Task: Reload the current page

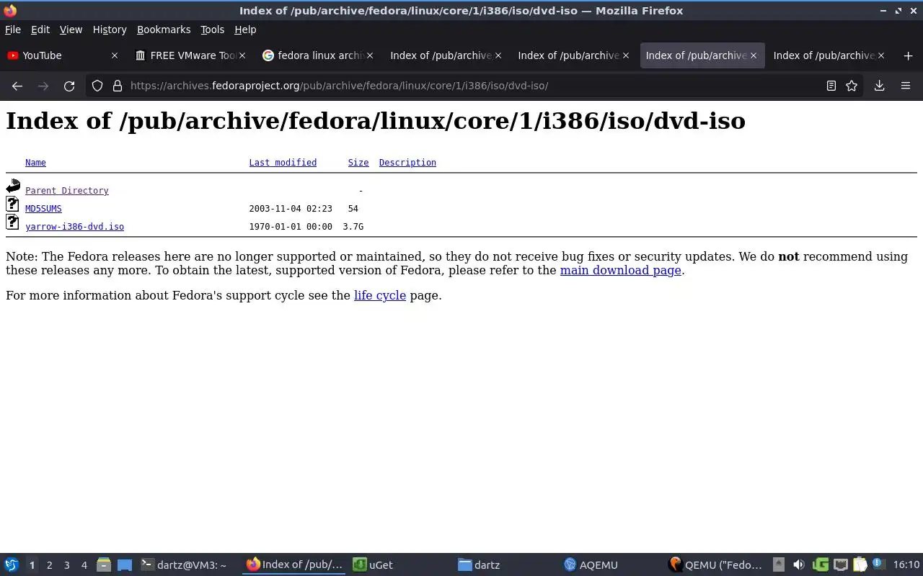Action: (69, 86)
